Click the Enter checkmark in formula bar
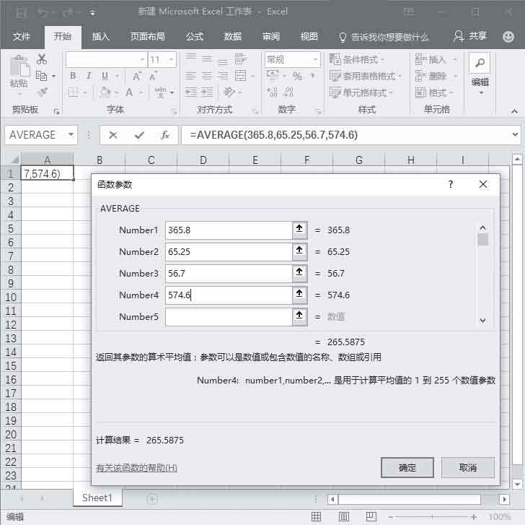Viewport: 525px width, 525px height. (139, 135)
